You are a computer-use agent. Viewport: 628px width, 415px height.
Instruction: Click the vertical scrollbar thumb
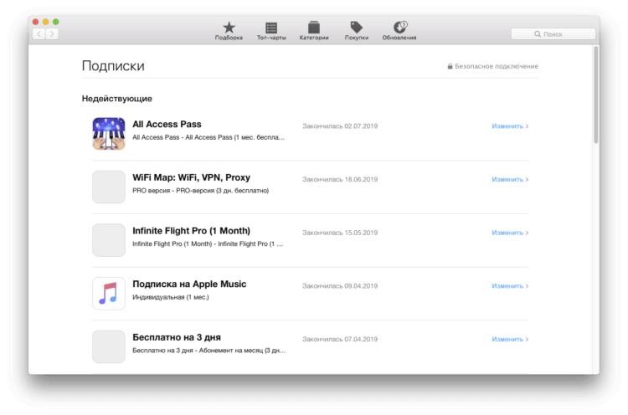596,95
